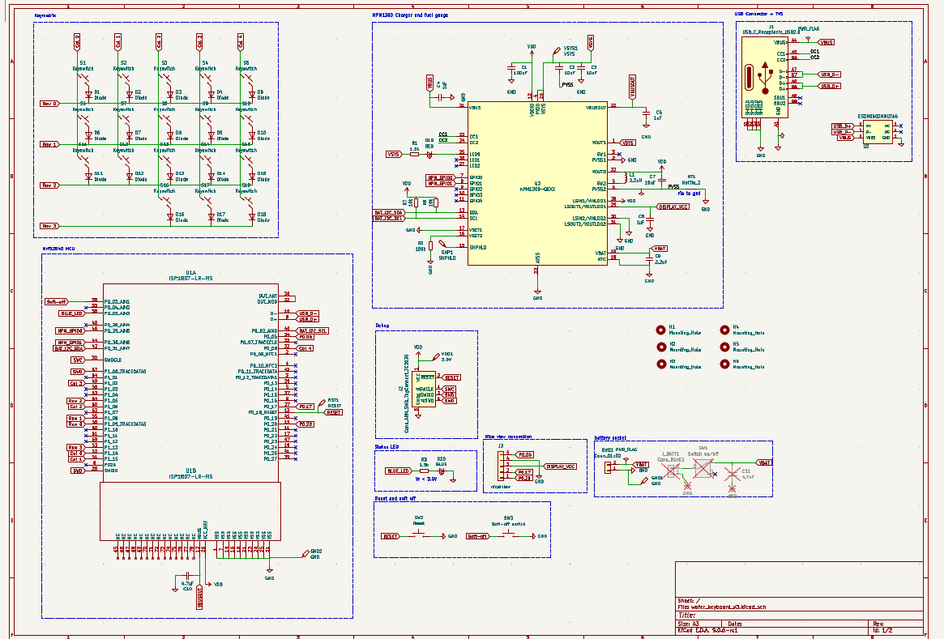Image resolution: width=944 pixels, height=639 pixels.
Task: Click the ESD protection chip U2
Action: tap(877, 132)
